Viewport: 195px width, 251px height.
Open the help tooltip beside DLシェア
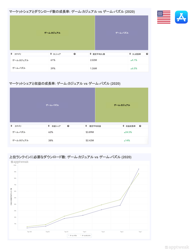click(x=75, y=54)
